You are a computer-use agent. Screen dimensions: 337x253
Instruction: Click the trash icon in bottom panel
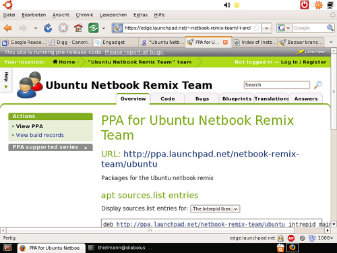click(280, 248)
